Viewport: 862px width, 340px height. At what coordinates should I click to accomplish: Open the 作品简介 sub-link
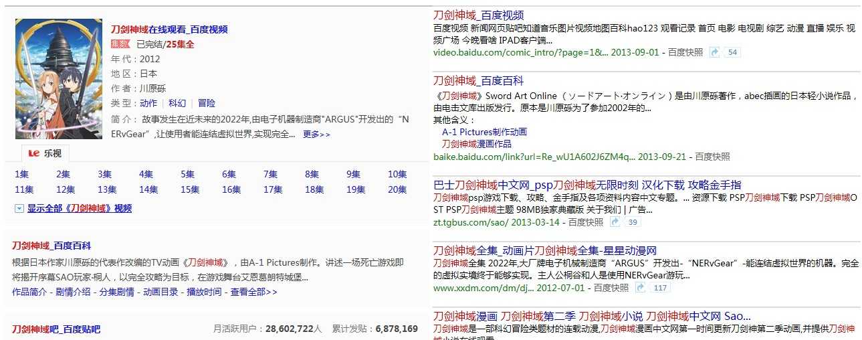tap(29, 292)
